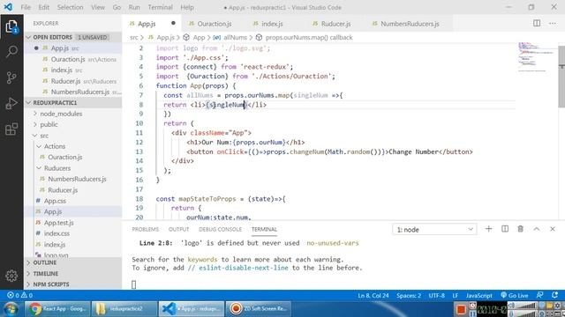The height and width of the screenshot is (317, 565).
Task: Open the Run menu
Action: [134, 7]
